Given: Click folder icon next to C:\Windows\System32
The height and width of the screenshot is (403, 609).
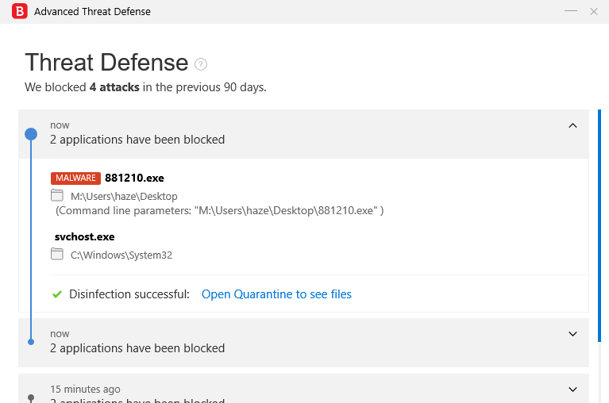Looking at the screenshot, I should pos(57,255).
